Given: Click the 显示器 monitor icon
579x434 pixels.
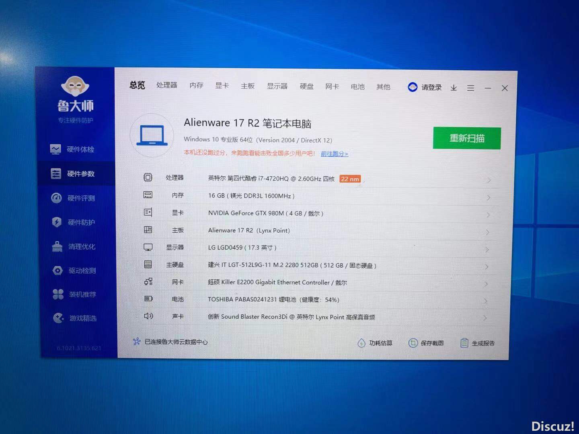Looking at the screenshot, I should [x=148, y=247].
